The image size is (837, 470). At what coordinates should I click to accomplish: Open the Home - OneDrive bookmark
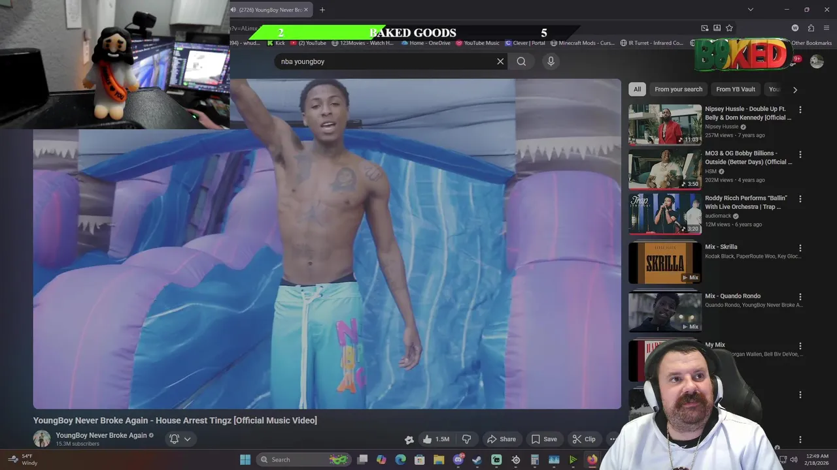426,43
